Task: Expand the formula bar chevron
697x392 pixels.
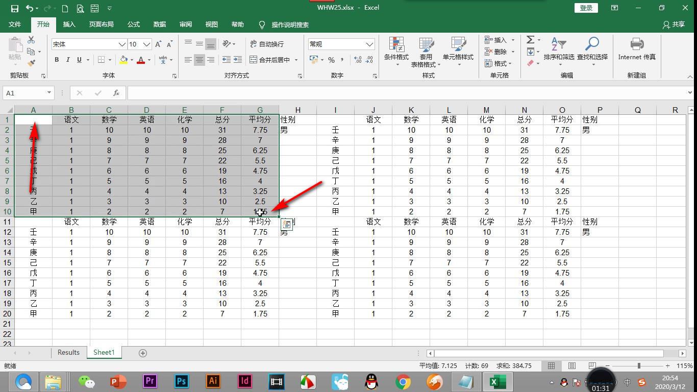Action: coord(690,93)
